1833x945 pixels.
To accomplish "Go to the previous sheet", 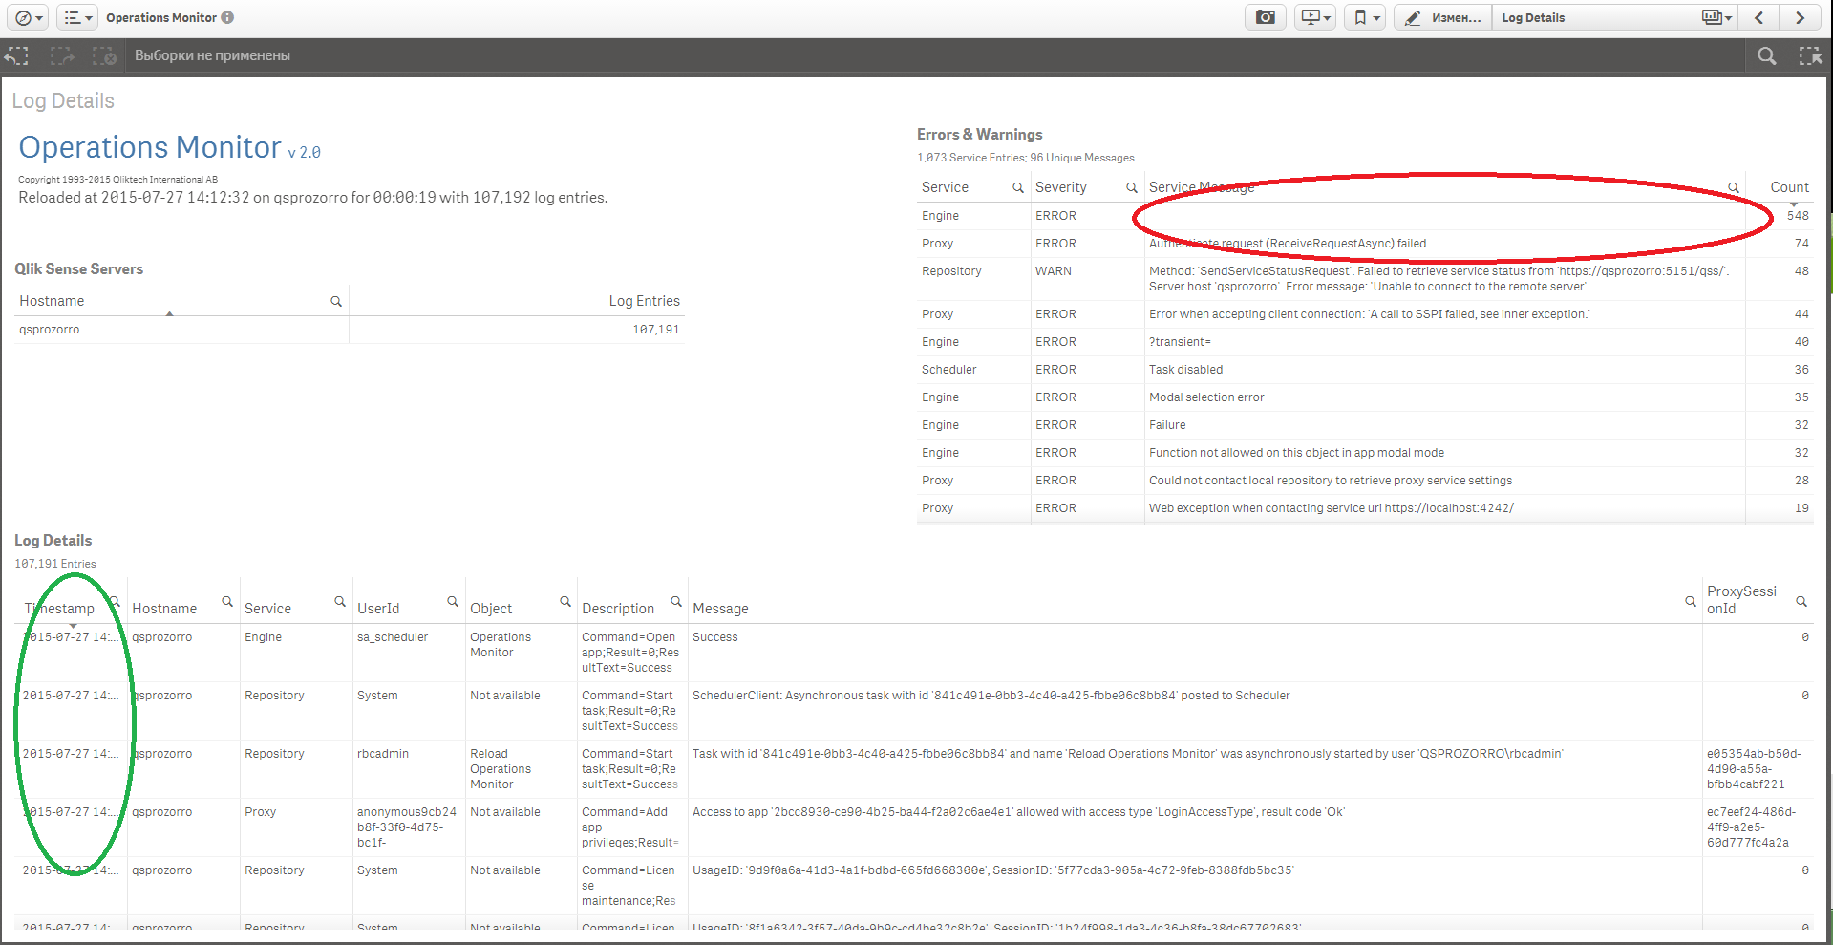I will coord(1758,17).
